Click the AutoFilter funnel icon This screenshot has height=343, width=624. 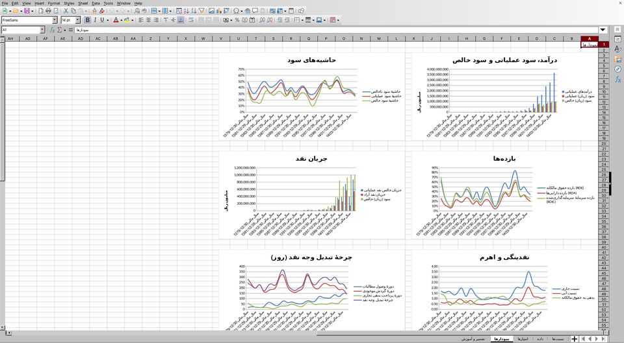201,11
